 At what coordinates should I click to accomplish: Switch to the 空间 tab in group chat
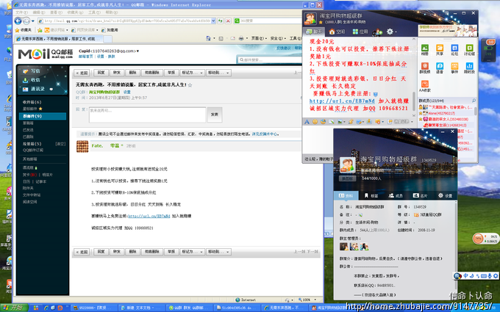click(x=340, y=32)
